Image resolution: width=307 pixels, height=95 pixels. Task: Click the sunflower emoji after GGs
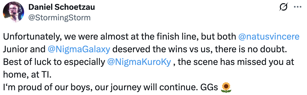pos(226,87)
